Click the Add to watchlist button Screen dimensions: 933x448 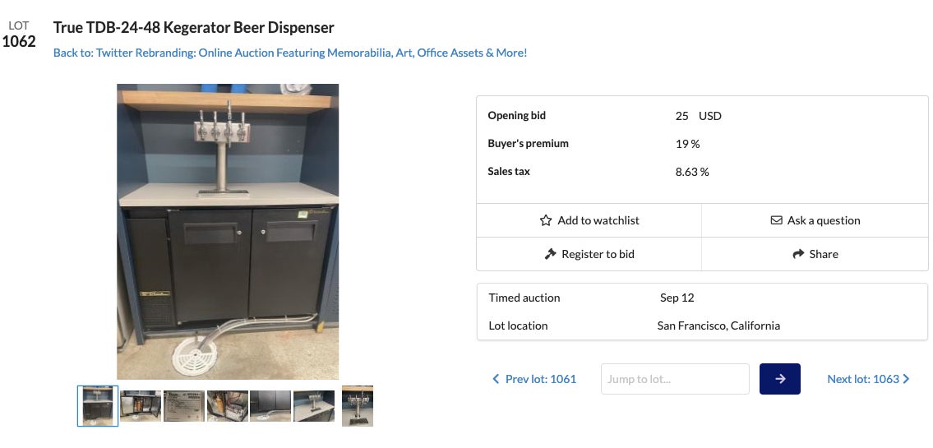tap(589, 220)
